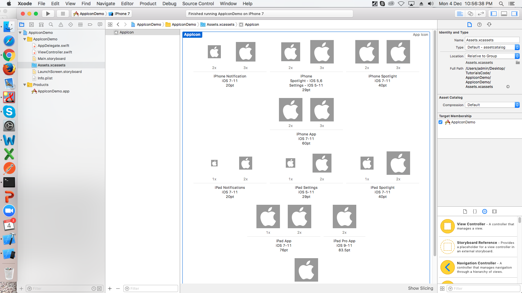The image size is (522, 293).
Task: Show the Media library
Action: tap(495, 211)
